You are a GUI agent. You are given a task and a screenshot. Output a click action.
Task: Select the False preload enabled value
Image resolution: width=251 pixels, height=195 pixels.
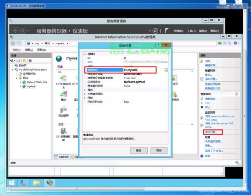pos(127,86)
